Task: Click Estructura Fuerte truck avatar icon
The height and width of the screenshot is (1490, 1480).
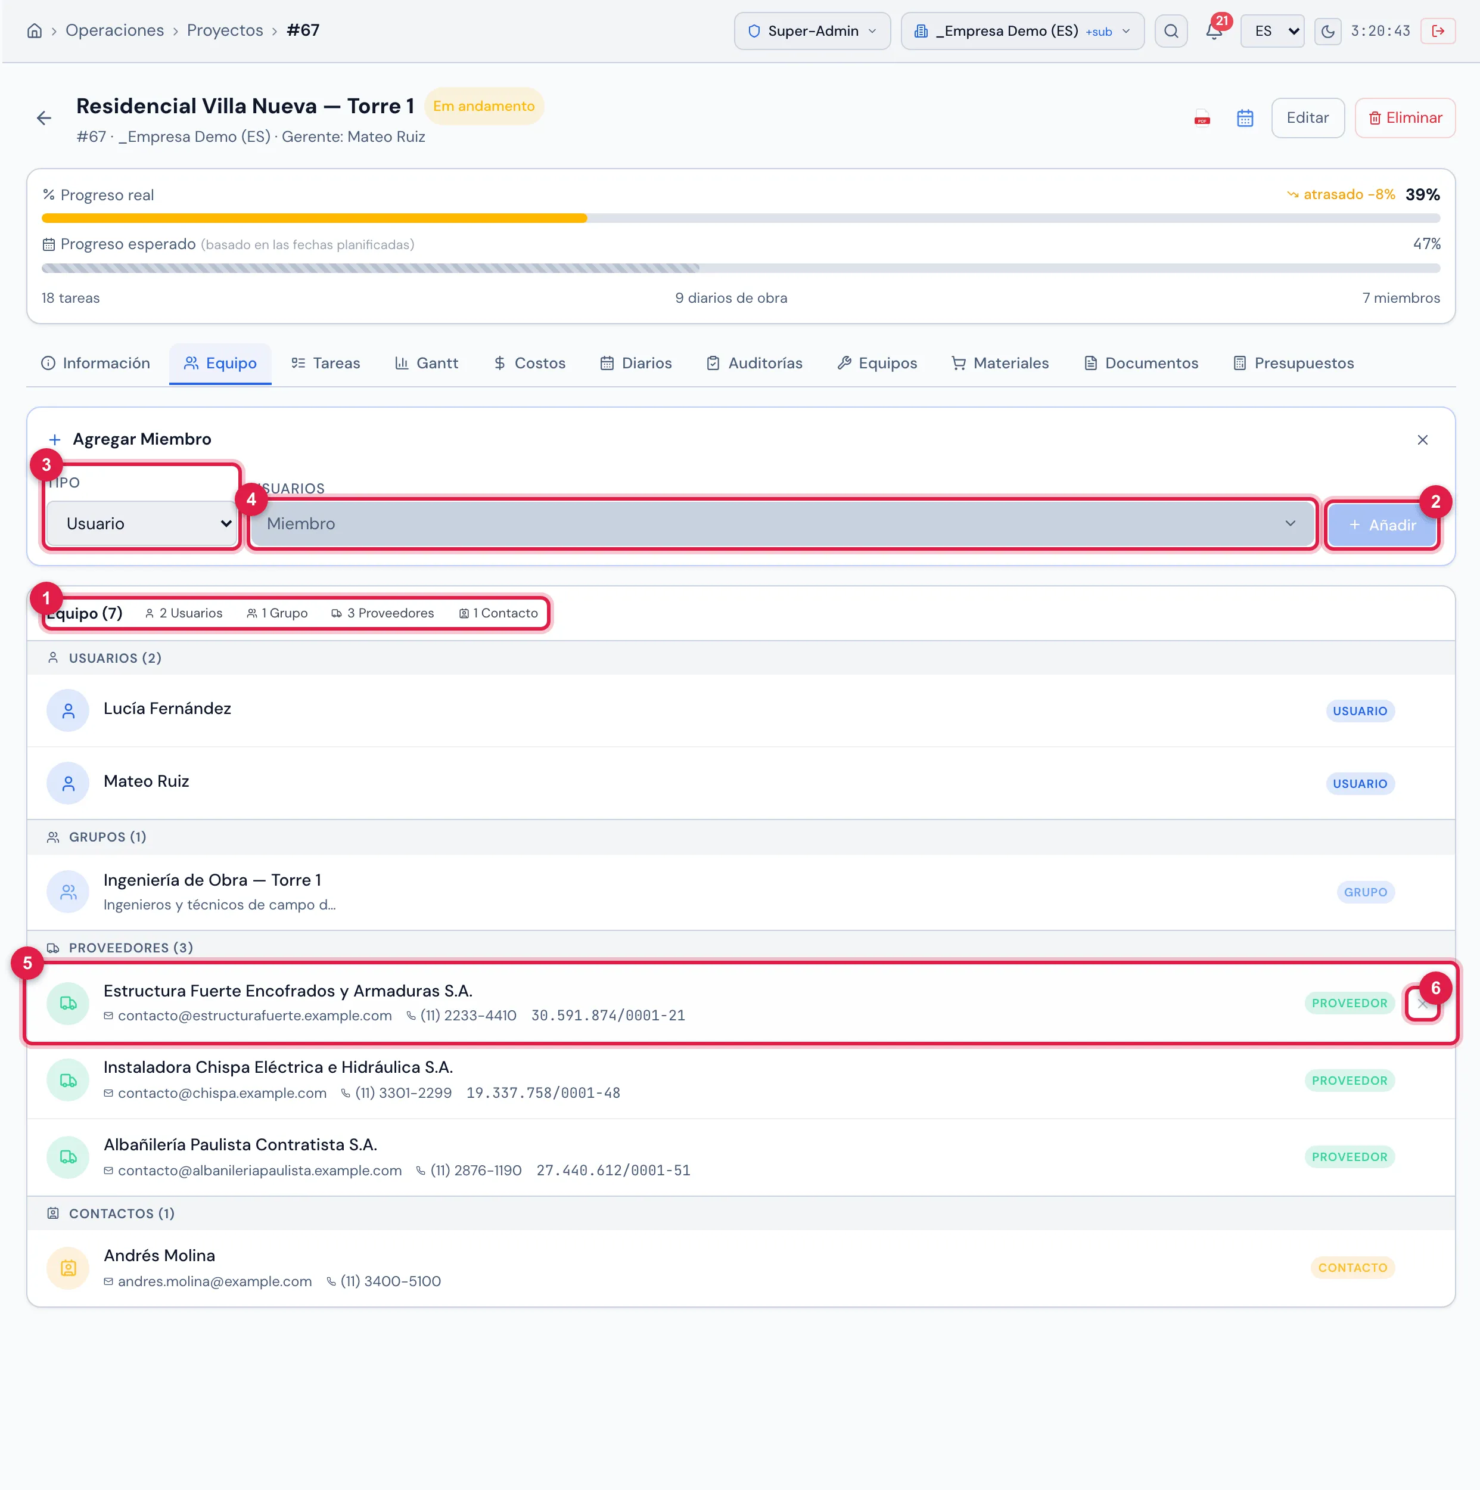Action: [x=68, y=1003]
